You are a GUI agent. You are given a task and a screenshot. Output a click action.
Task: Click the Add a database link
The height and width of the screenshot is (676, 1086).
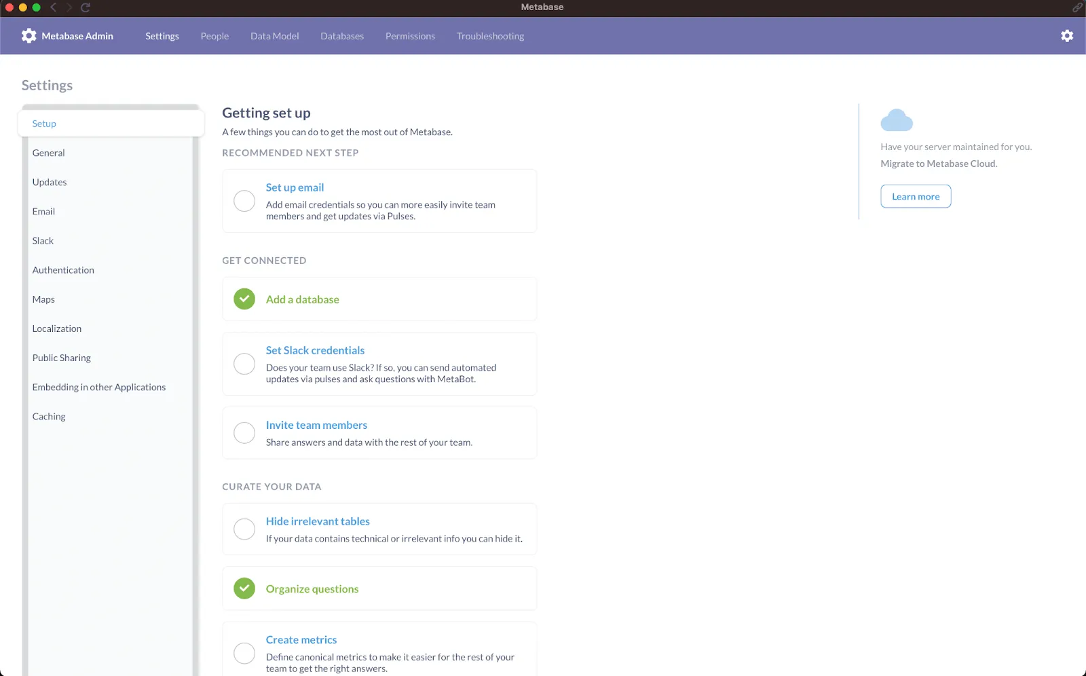pos(302,299)
